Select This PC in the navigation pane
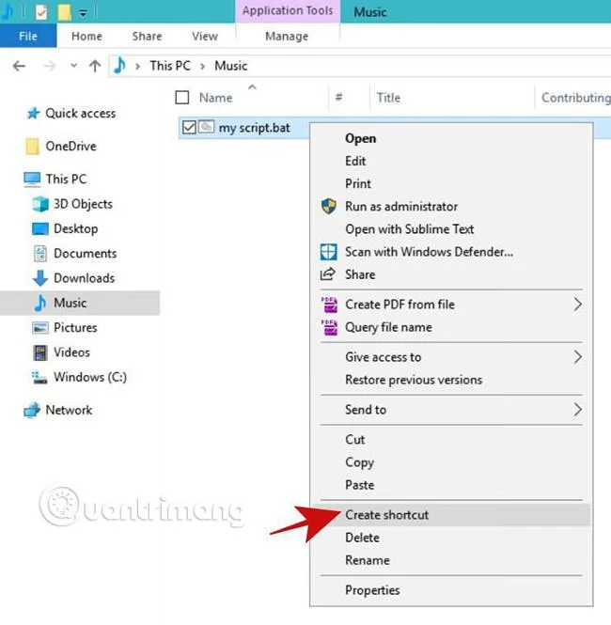 point(66,179)
